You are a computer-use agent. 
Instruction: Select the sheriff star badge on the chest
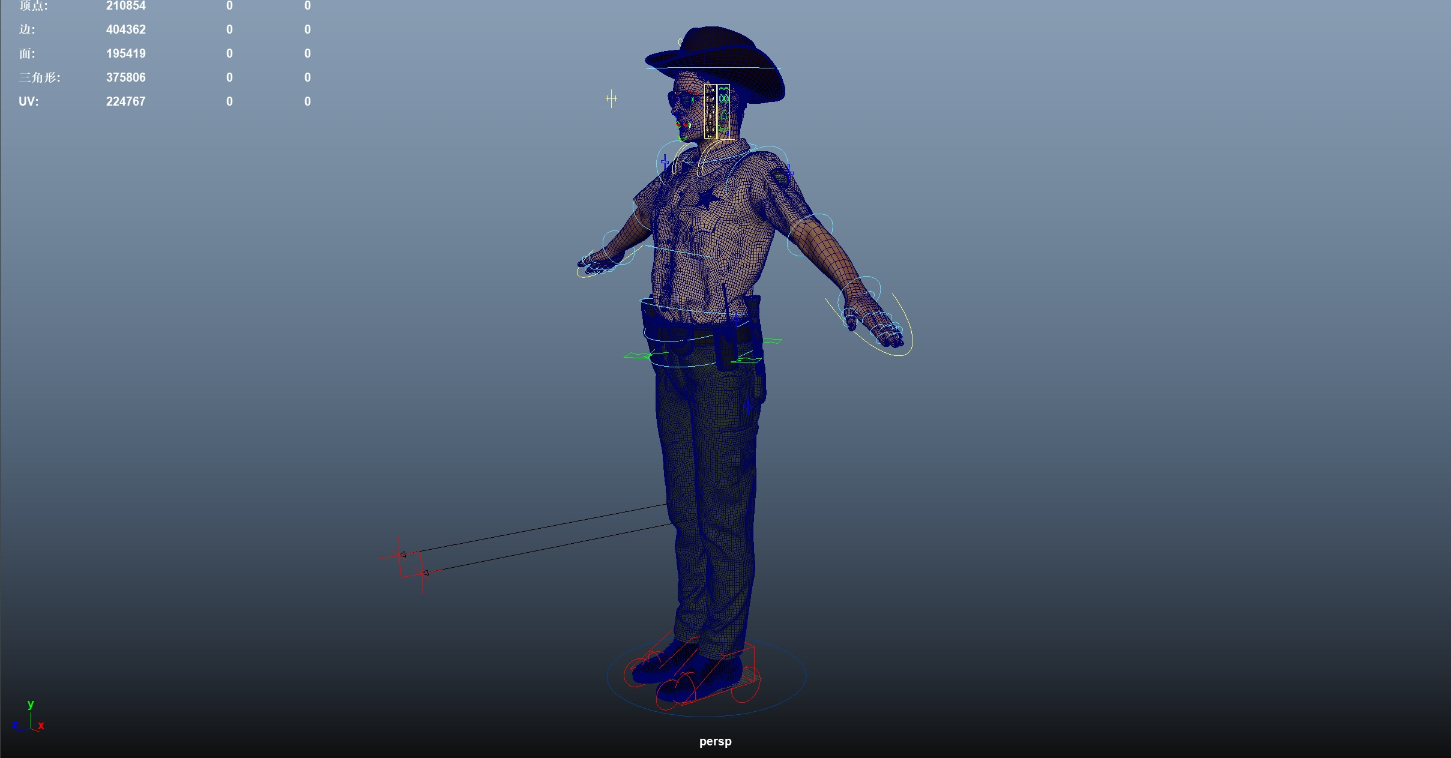[x=707, y=197]
